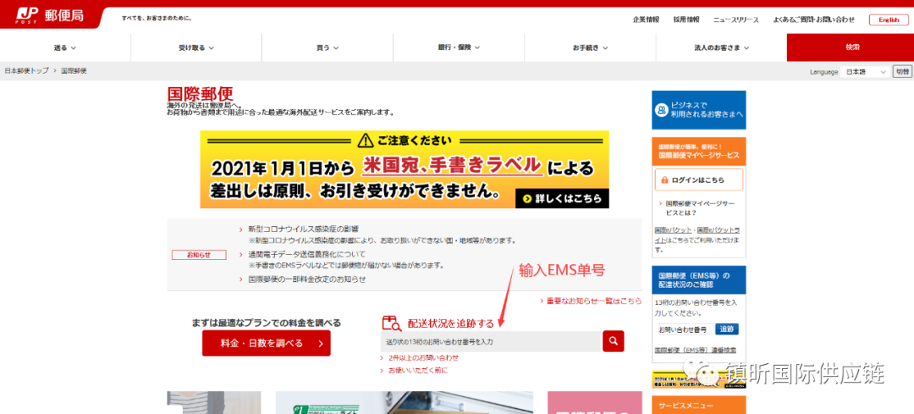914x414 pixels.
Task: Open the Language 日本語 dropdown
Action: (x=866, y=72)
